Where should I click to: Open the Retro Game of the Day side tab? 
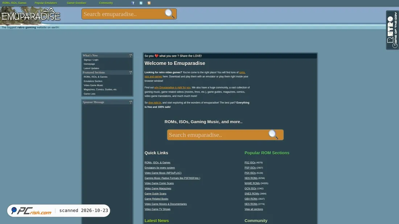point(392,30)
